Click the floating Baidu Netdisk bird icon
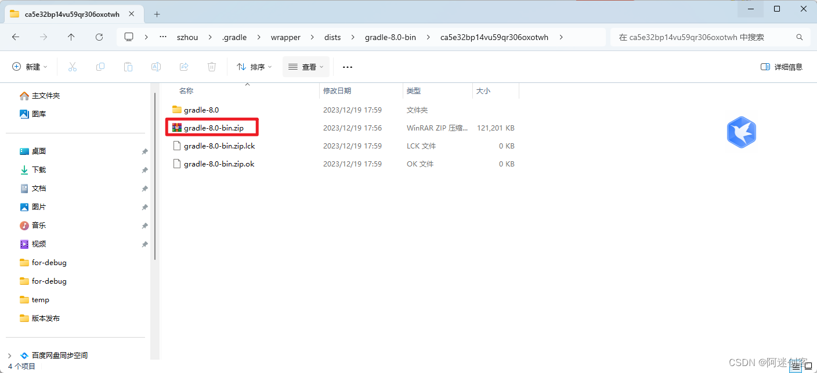The height and width of the screenshot is (373, 817). coord(741,132)
